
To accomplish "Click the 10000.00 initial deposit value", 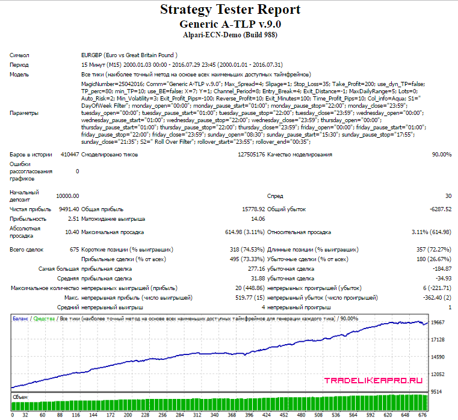I will point(67,196).
